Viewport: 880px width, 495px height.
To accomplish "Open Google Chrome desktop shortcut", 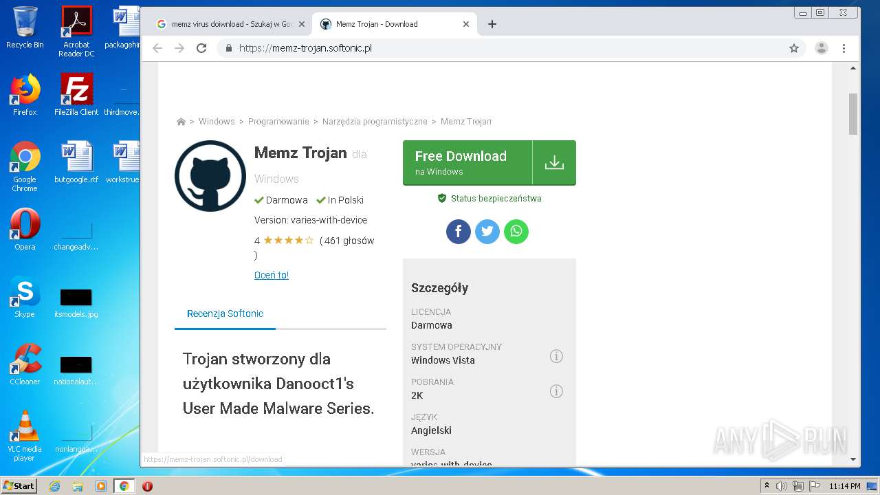I will pyautogui.click(x=25, y=166).
